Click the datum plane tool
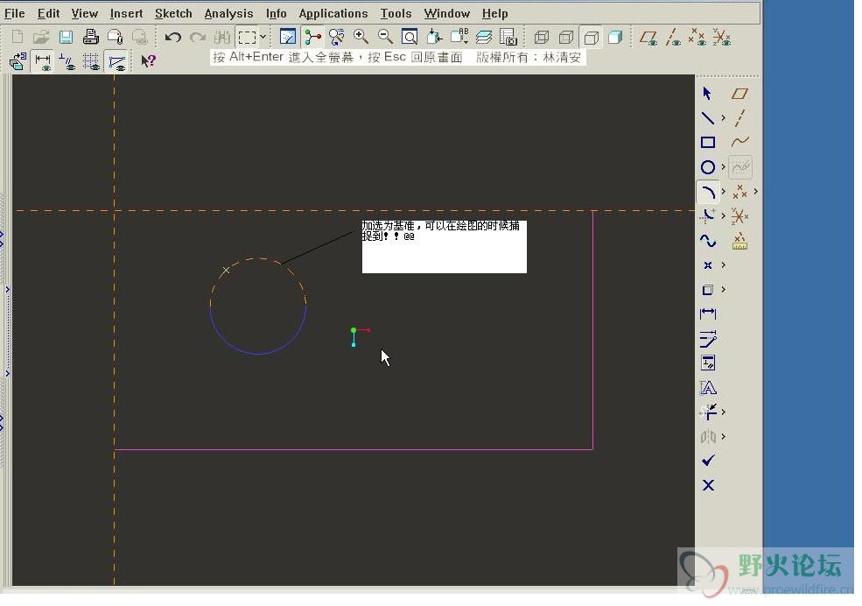The width and height of the screenshot is (862, 606). tap(739, 94)
